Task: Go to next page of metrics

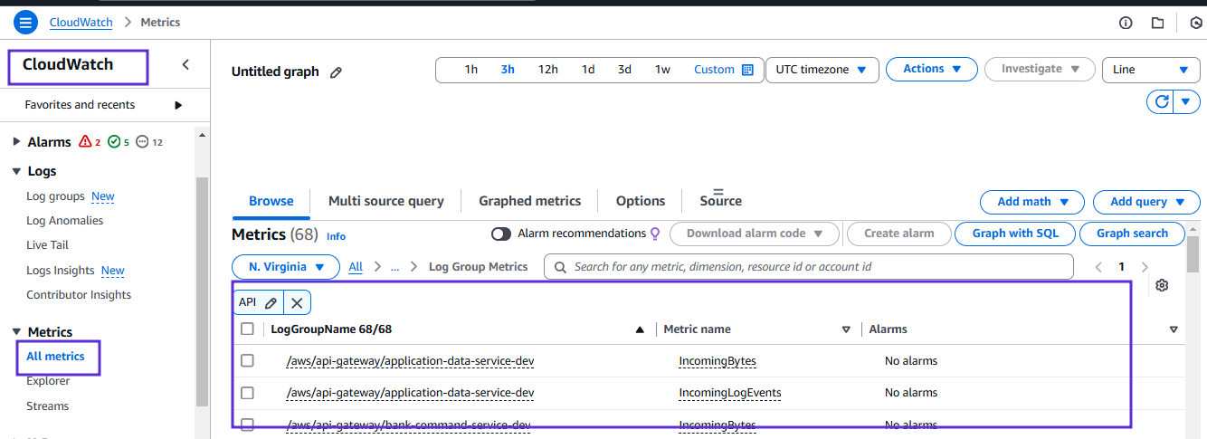Action: pyautogui.click(x=1145, y=267)
